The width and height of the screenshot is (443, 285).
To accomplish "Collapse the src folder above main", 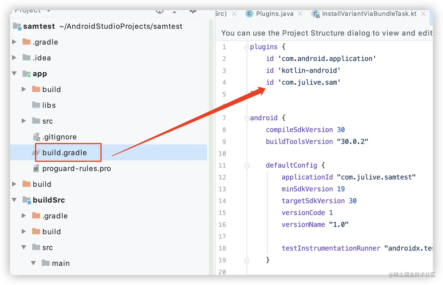I will pyautogui.click(x=24, y=248).
